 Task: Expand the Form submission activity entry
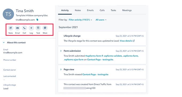[61, 51]
